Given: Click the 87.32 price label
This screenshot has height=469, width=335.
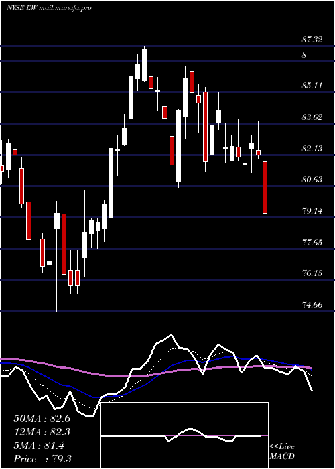Looking at the screenshot, I should [x=312, y=39].
